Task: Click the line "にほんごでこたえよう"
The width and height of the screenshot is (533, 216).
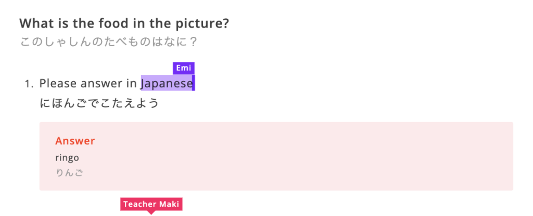Action: pyautogui.click(x=99, y=104)
